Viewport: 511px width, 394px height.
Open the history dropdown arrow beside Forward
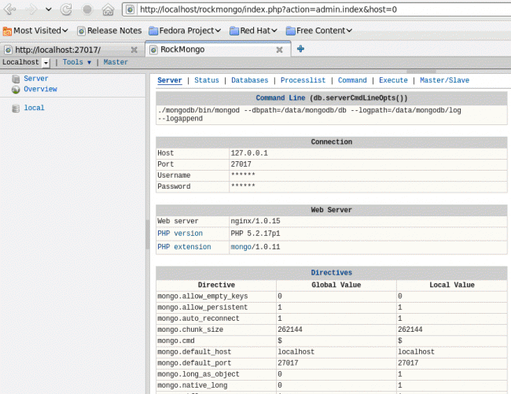[49, 9]
